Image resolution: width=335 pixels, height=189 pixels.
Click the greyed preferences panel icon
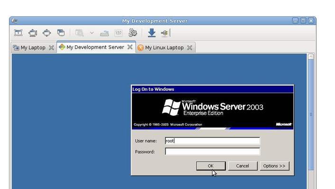coord(118,33)
